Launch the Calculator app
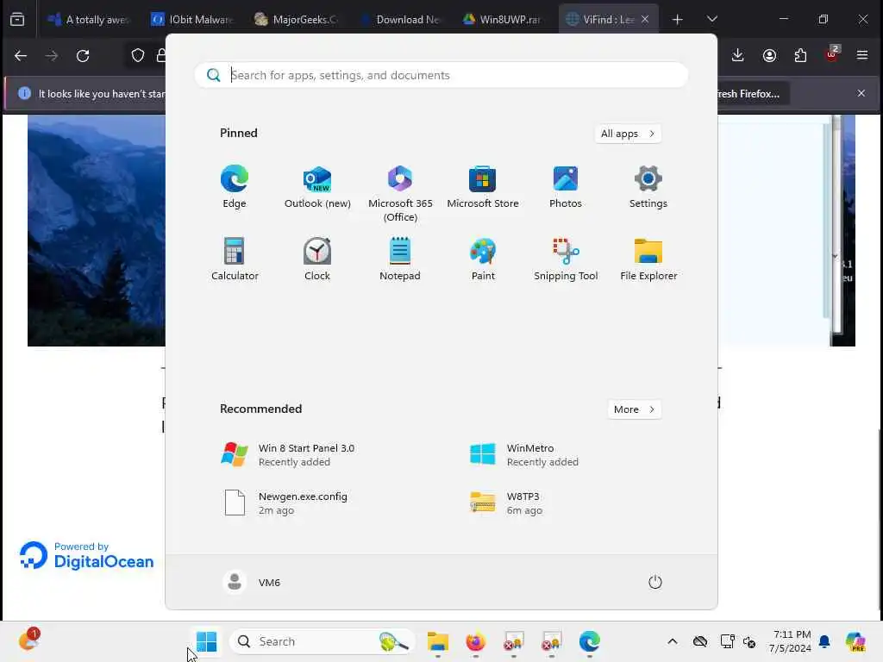The image size is (883, 662). [235, 259]
